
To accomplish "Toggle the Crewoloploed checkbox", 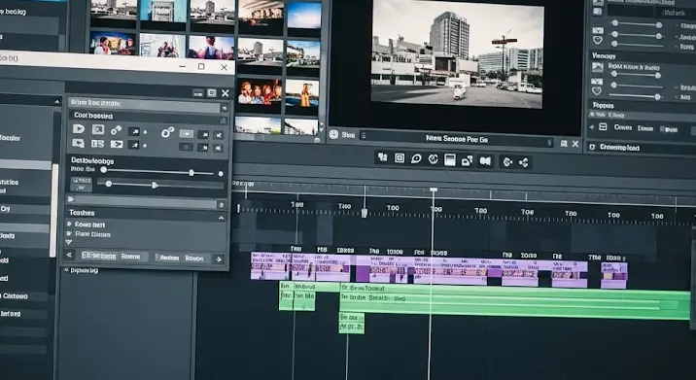I will pos(592,147).
